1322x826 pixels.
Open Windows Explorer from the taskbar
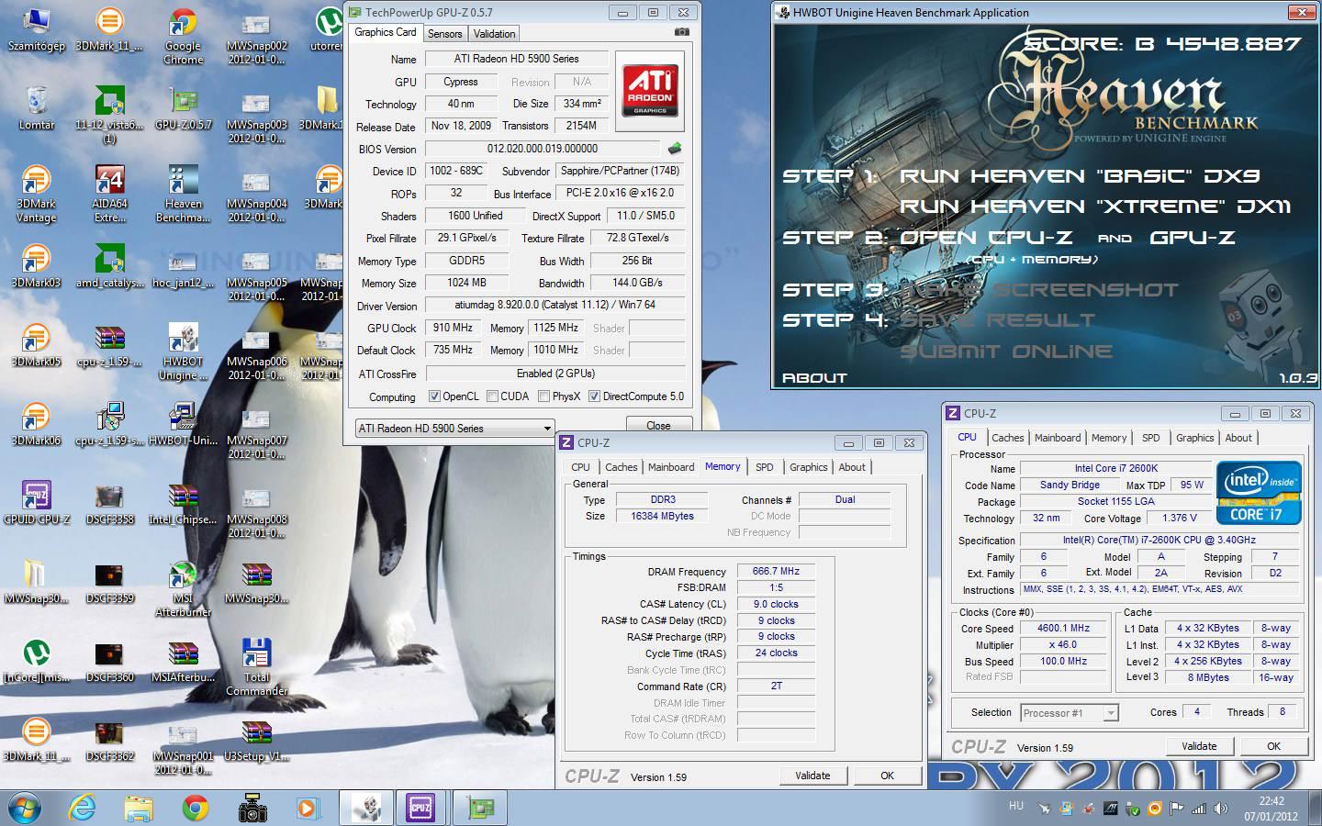[x=139, y=808]
